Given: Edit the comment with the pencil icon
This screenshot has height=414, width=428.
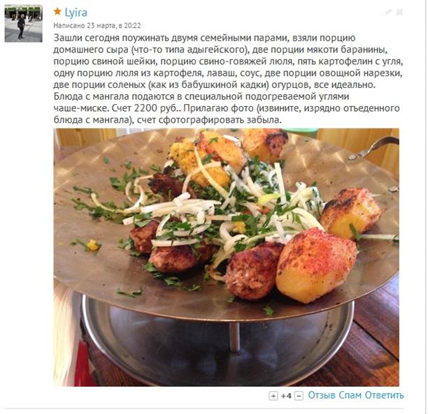Looking at the screenshot, I should click(388, 12).
